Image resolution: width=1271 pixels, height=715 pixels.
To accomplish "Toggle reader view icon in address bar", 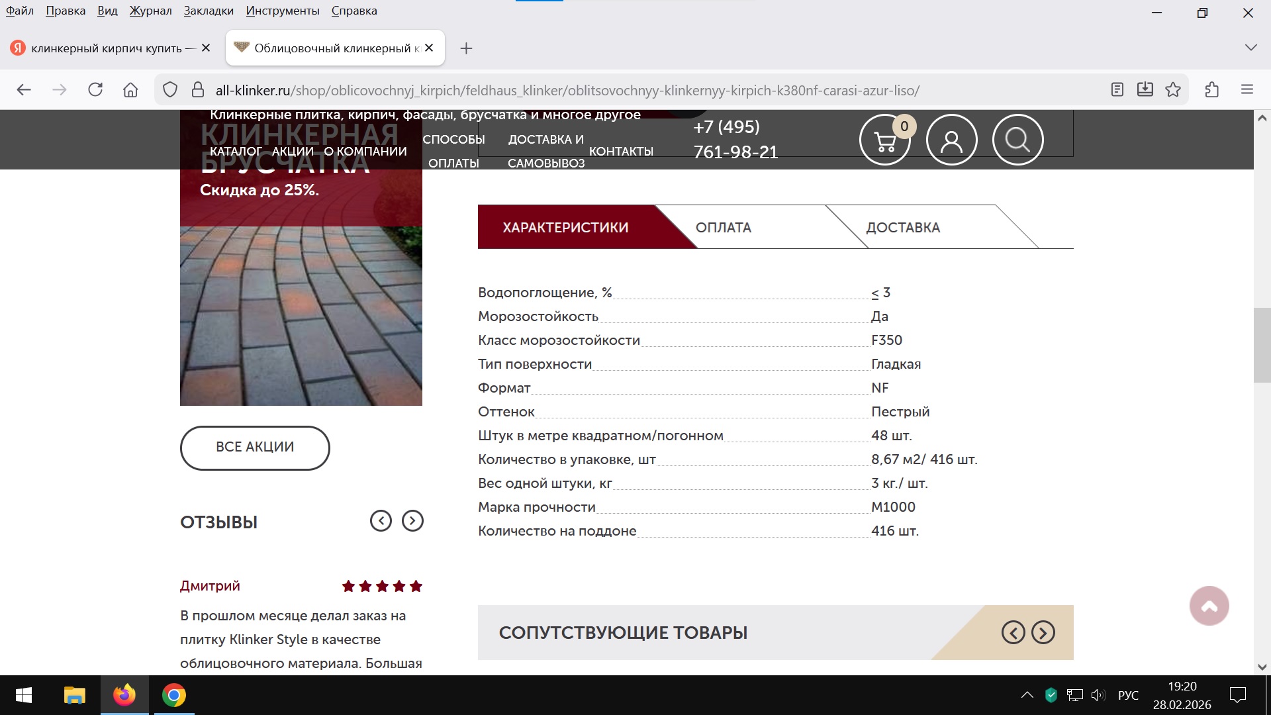I will click(x=1117, y=90).
